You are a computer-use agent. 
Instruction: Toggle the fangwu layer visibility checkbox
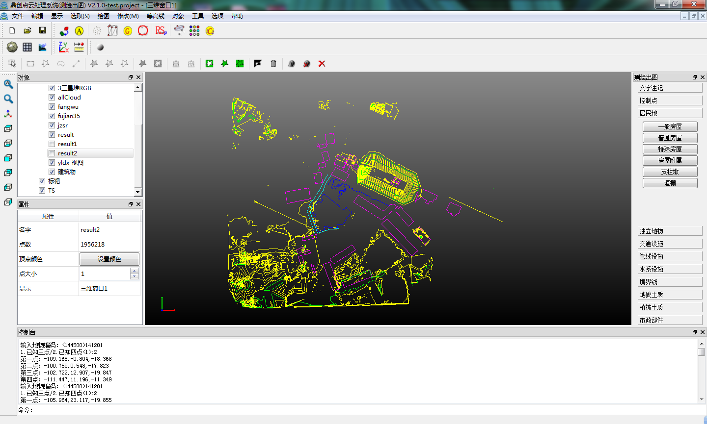[52, 107]
